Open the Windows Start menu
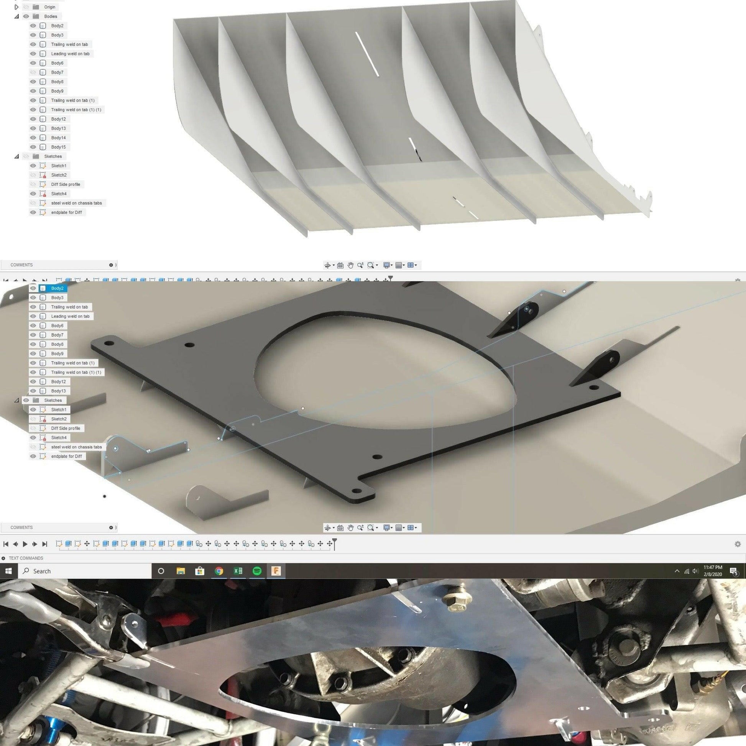This screenshot has width=746, height=746. coord(9,571)
